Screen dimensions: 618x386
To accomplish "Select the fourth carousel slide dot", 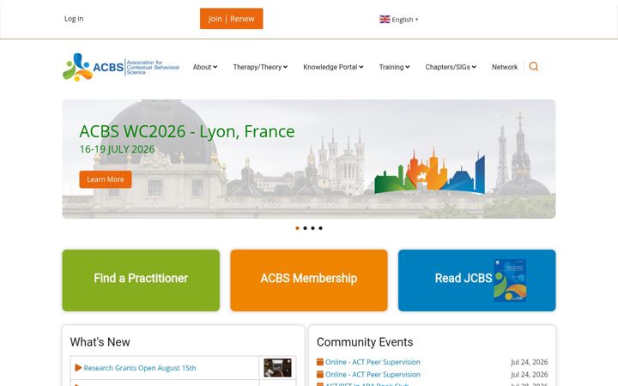I will [320, 228].
